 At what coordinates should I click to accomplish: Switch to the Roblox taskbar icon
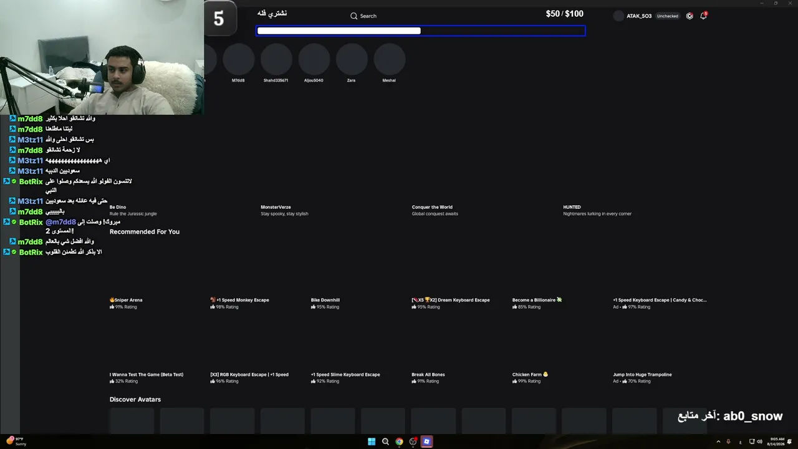point(426,442)
